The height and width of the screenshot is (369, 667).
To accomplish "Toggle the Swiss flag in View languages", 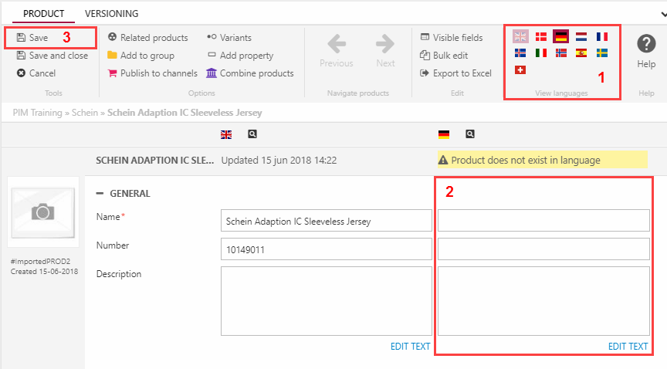I will (x=520, y=69).
